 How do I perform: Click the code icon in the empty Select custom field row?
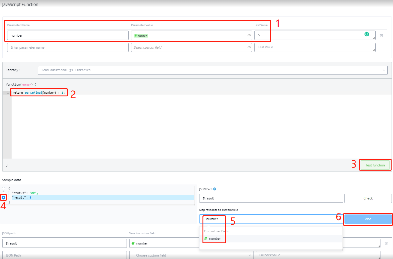[249, 47]
